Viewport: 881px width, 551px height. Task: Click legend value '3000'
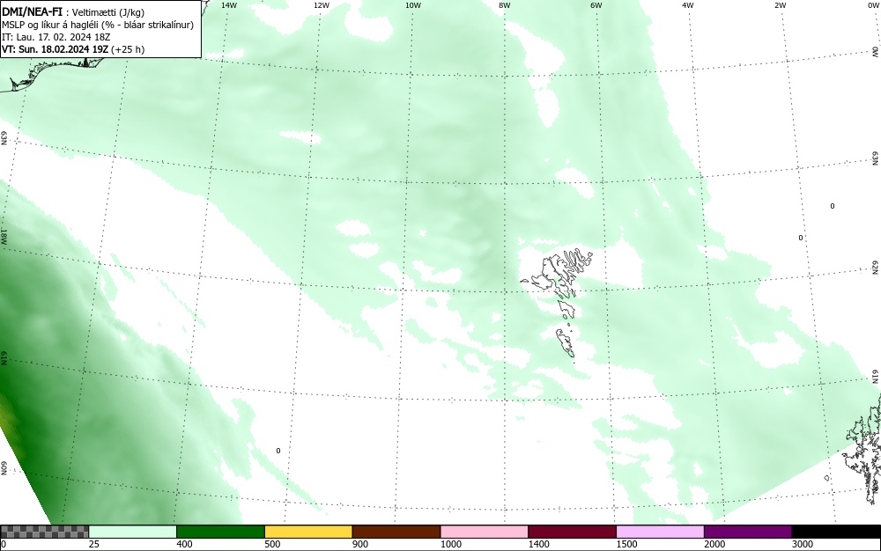click(803, 544)
